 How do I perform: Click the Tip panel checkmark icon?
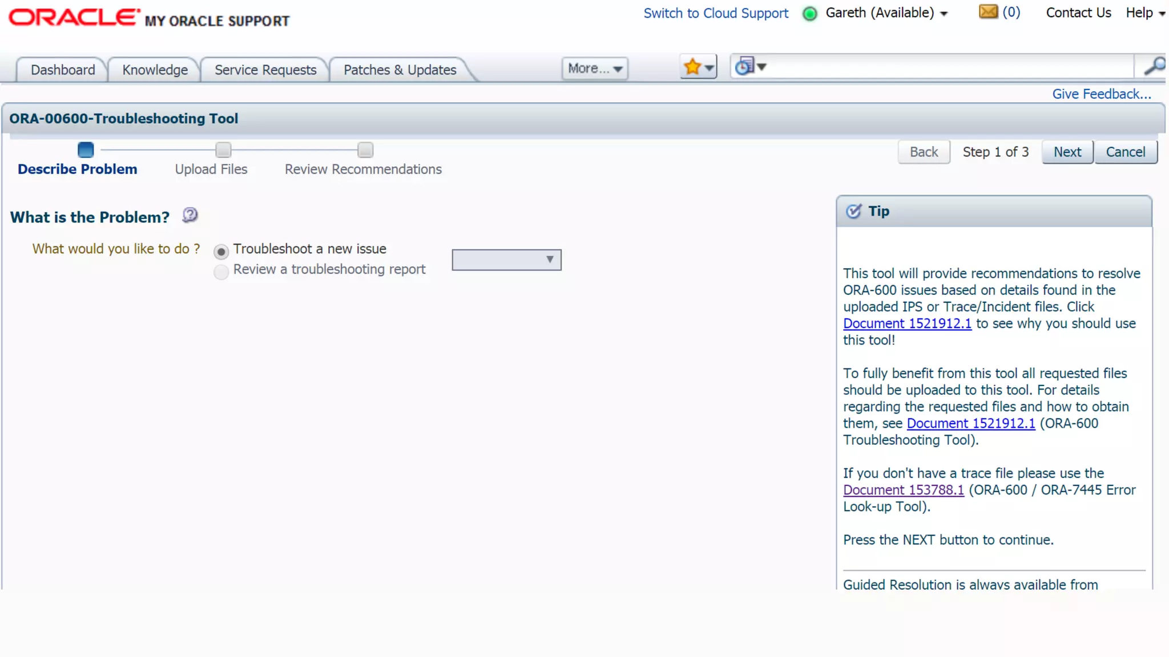point(853,212)
